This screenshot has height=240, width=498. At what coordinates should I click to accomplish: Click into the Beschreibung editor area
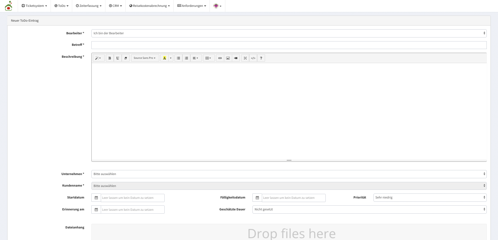289,111
